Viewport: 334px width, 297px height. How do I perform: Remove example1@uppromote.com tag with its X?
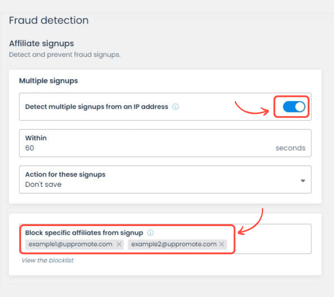119,244
